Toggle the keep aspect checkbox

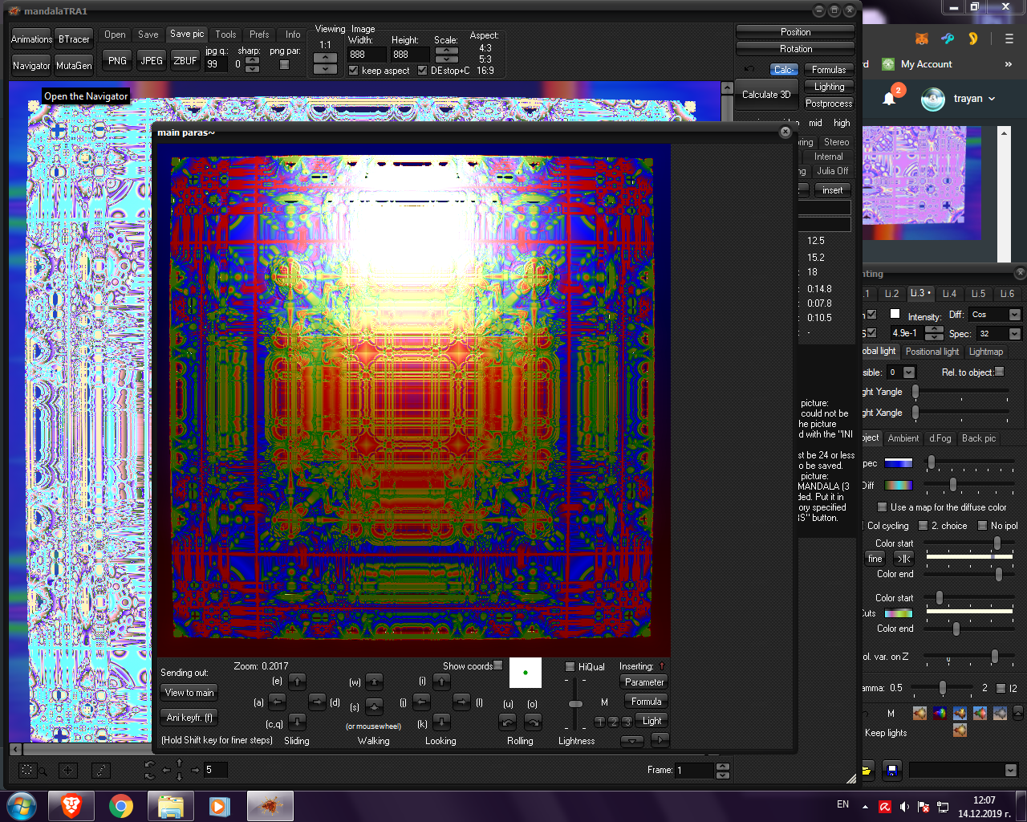(353, 70)
